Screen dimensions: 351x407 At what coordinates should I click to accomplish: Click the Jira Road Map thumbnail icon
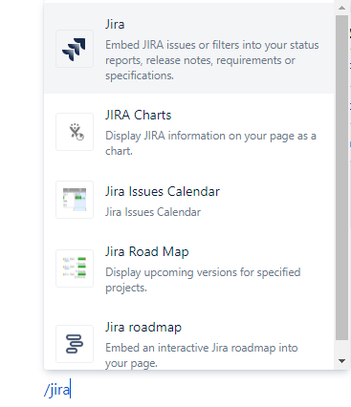pos(75,268)
